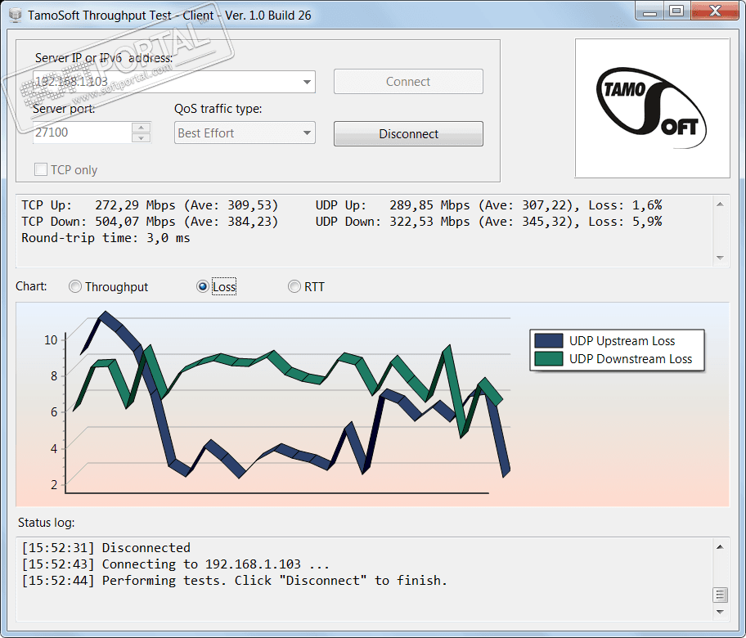The height and width of the screenshot is (638, 746).
Task: Click the 'UDP Up: 289,85 Mbps' result text
Action: tap(488, 205)
